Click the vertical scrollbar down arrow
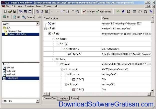This screenshot has height=109, width=156. [152, 91]
